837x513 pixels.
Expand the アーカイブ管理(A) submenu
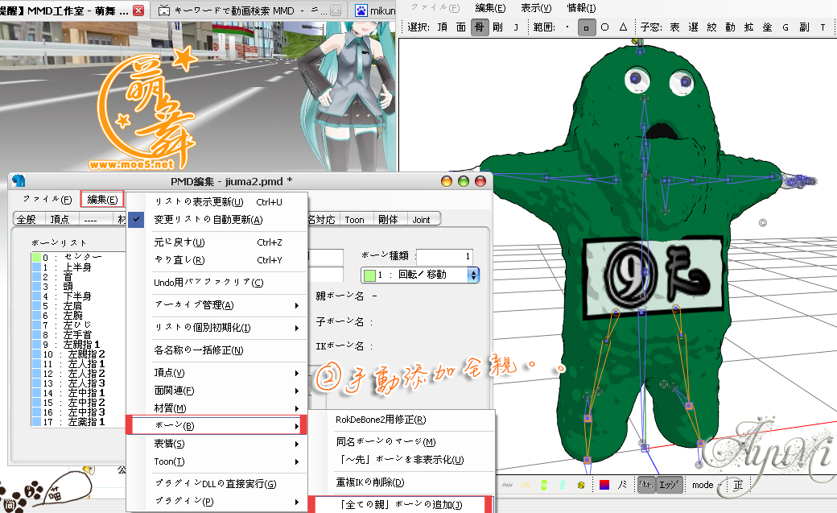tap(216, 305)
